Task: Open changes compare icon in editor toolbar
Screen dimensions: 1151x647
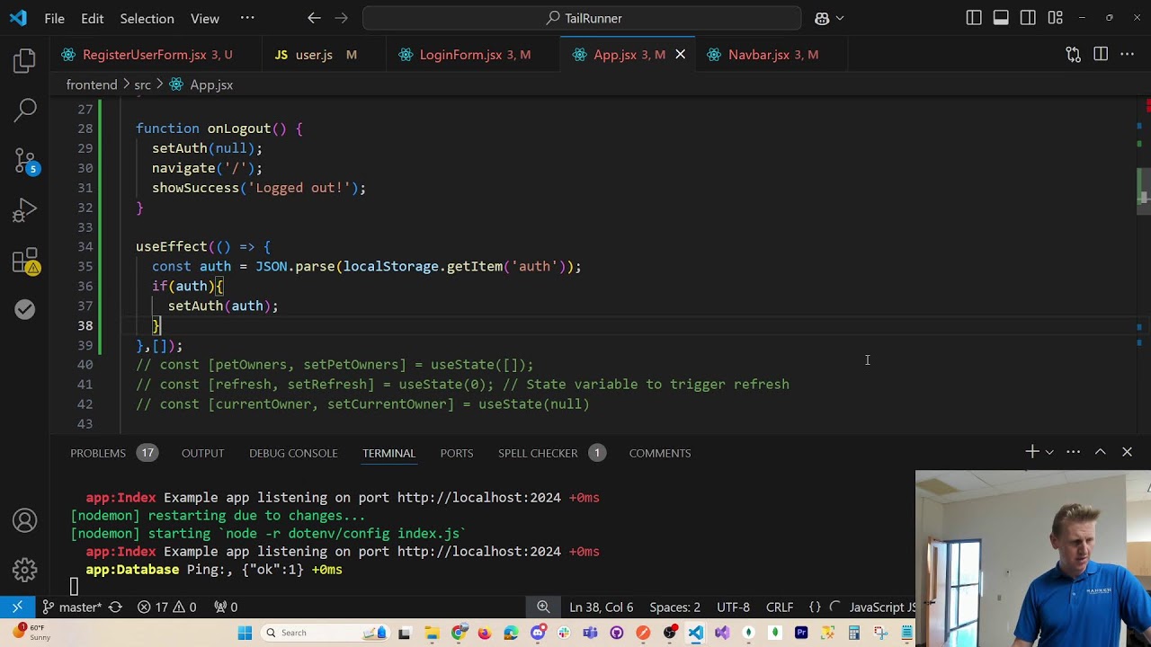Action: (x=1073, y=55)
